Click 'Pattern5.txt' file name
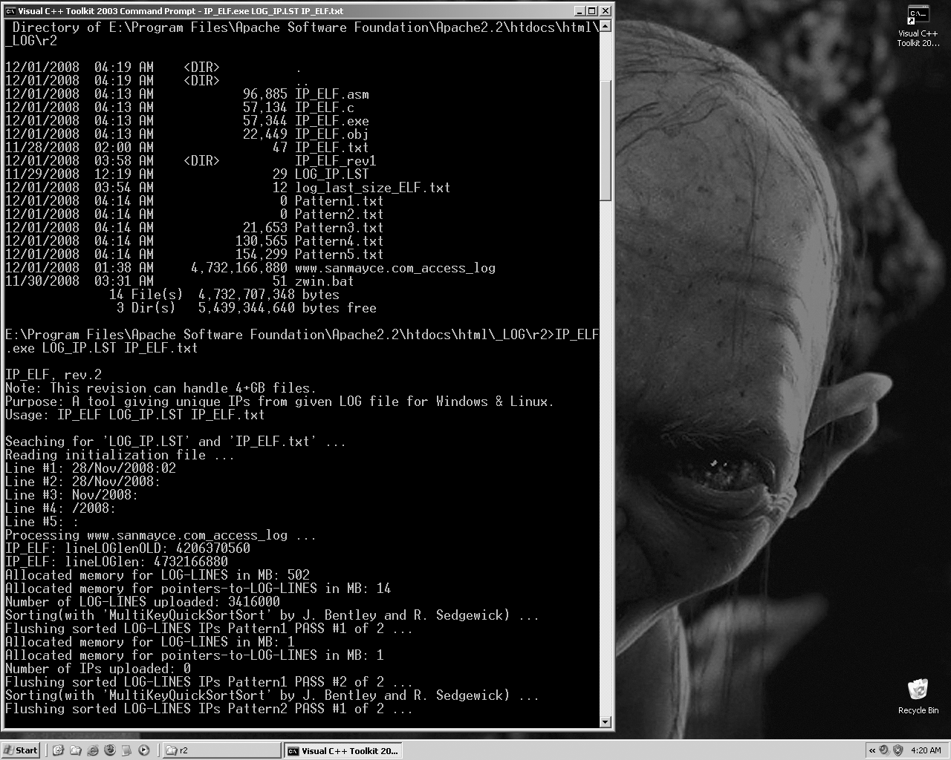Image resolution: width=951 pixels, height=760 pixels. pyautogui.click(x=340, y=255)
